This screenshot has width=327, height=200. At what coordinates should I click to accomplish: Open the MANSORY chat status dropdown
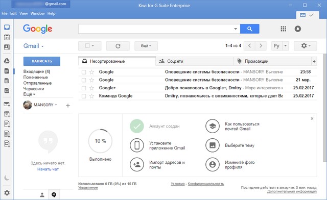coord(56,105)
